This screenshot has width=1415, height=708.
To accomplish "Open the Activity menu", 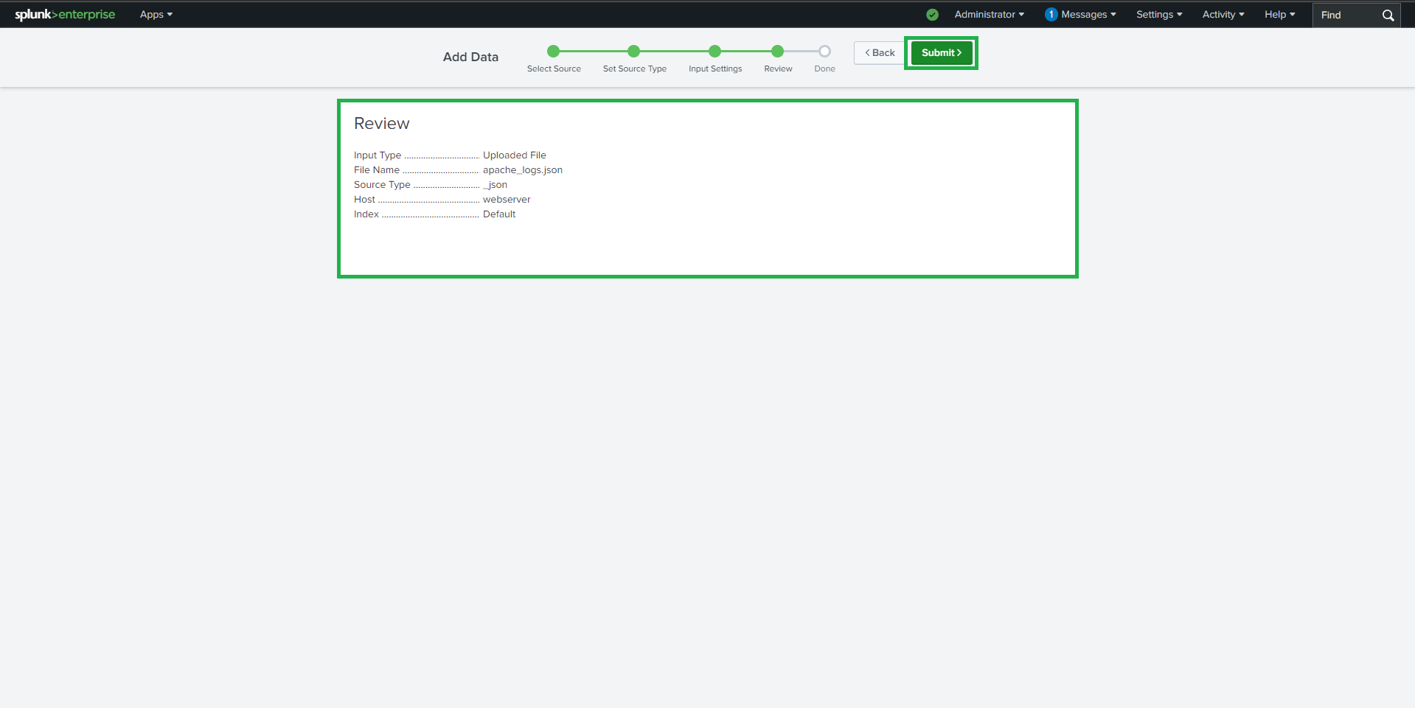I will point(1223,15).
